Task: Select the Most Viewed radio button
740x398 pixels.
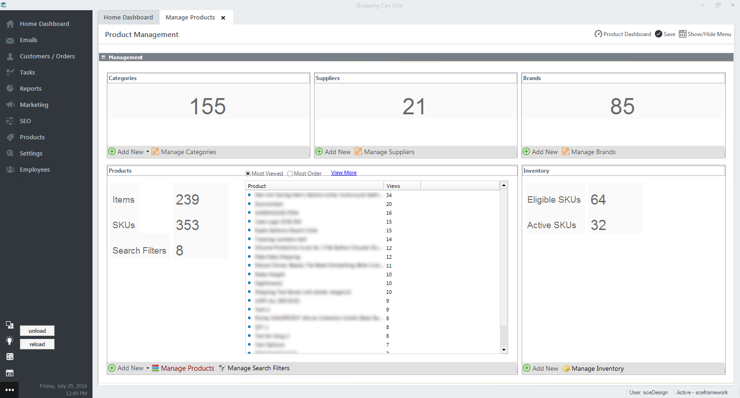Action: [248, 174]
